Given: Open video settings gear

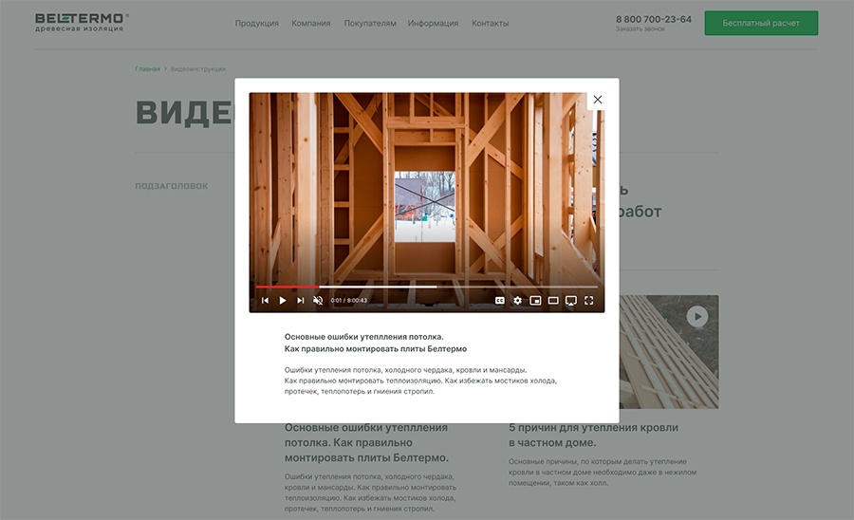Looking at the screenshot, I should [517, 301].
